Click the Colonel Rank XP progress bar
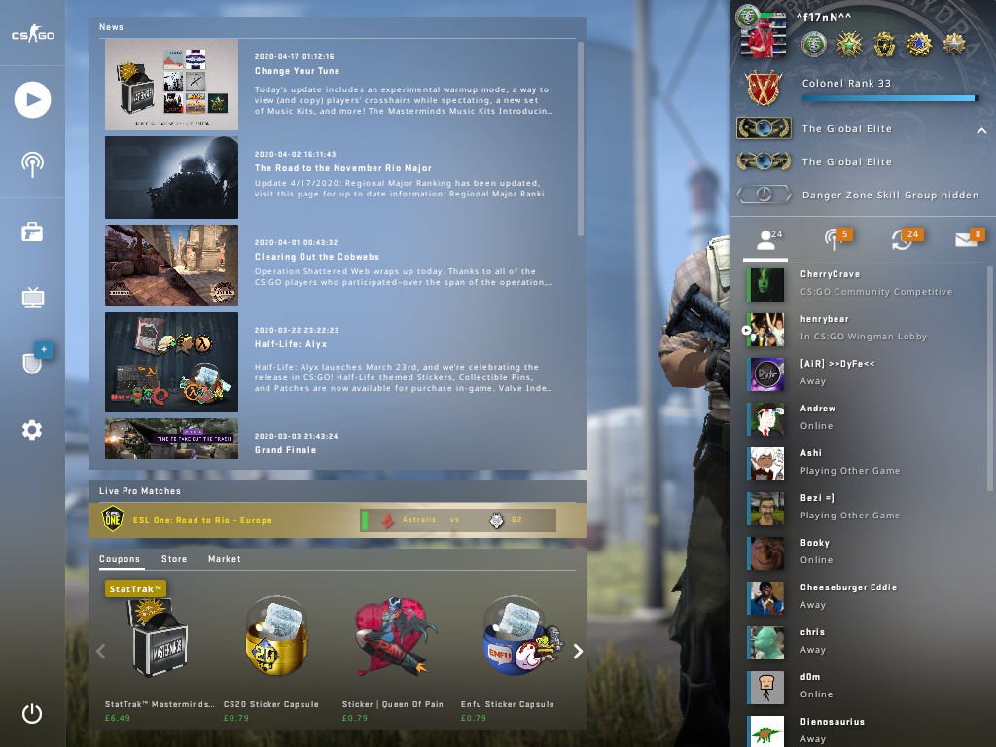996x747 pixels. point(890,98)
